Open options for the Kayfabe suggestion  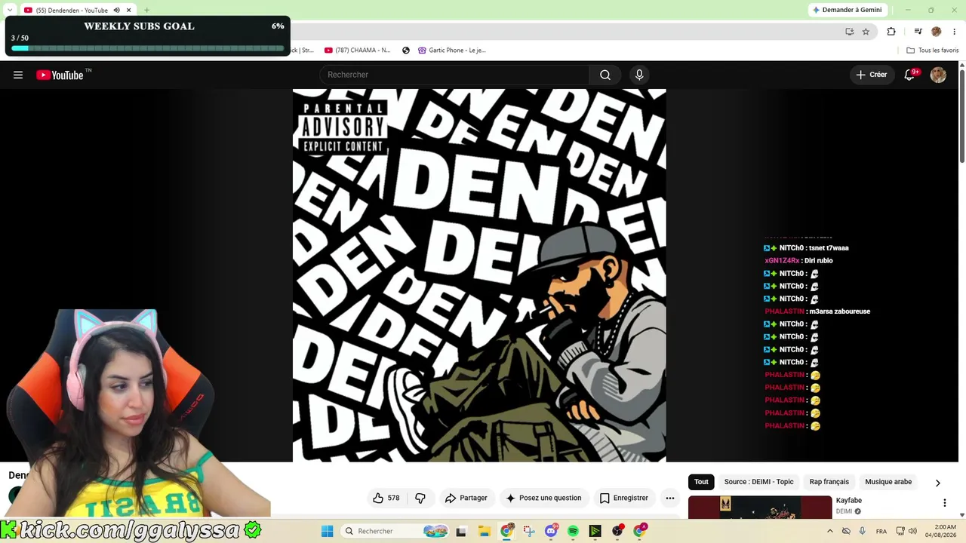944,503
